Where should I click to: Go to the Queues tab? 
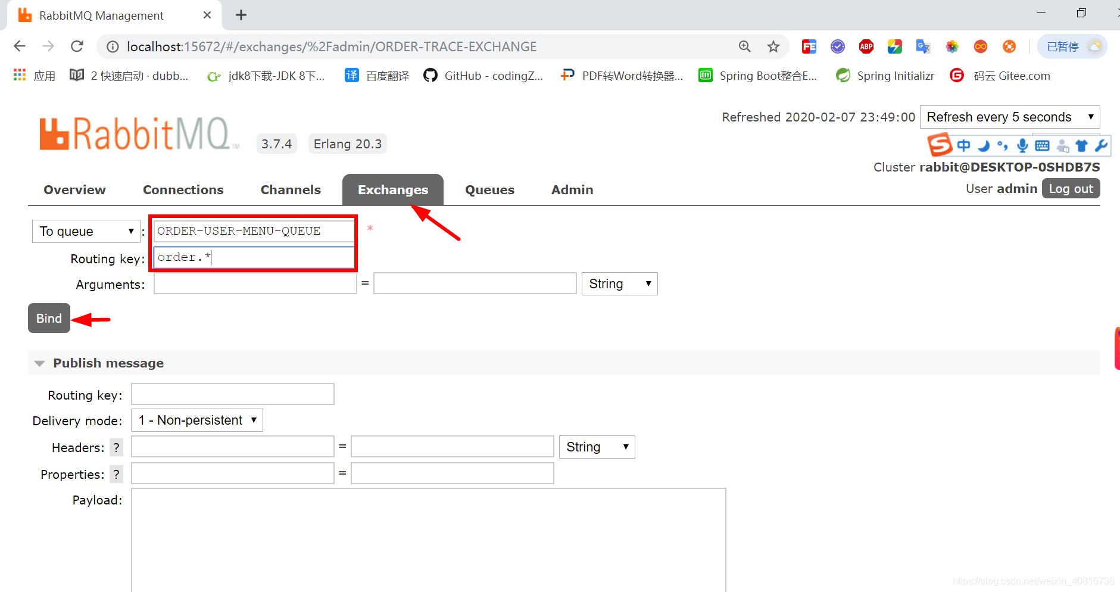[489, 189]
